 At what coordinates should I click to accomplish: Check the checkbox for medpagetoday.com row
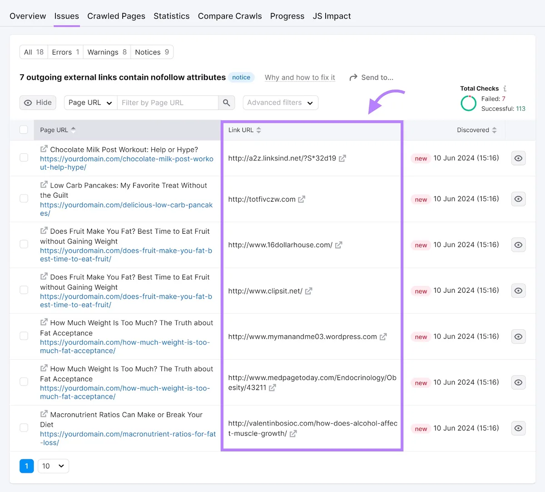[24, 382]
